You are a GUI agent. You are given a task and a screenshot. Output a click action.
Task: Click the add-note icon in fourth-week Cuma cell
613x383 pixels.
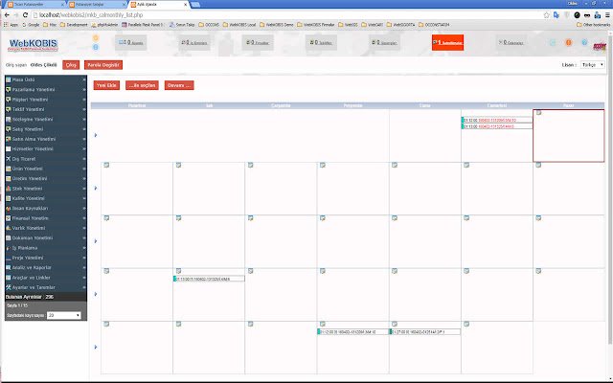(395, 271)
